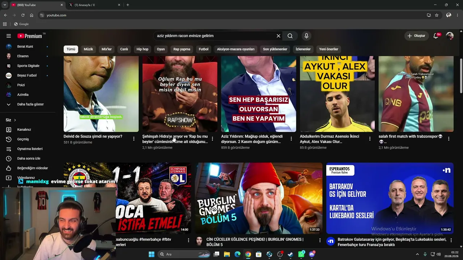Image resolution: width=463 pixels, height=260 pixels.
Task: Start voice search with the microphone
Action: (x=306, y=36)
